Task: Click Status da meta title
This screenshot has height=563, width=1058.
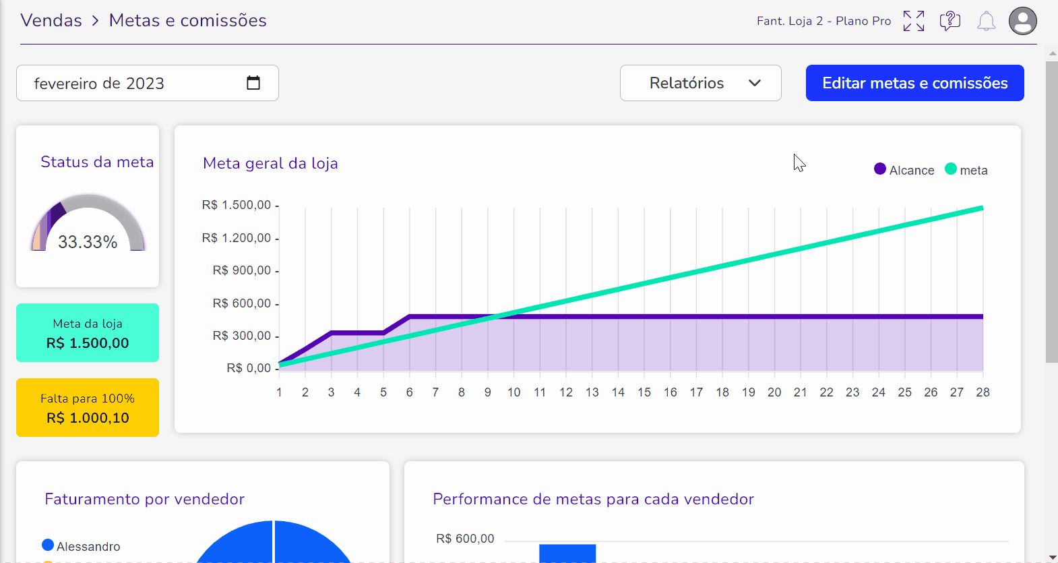Action: click(x=97, y=162)
